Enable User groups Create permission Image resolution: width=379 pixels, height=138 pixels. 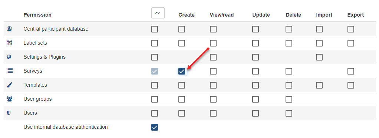[x=182, y=99]
